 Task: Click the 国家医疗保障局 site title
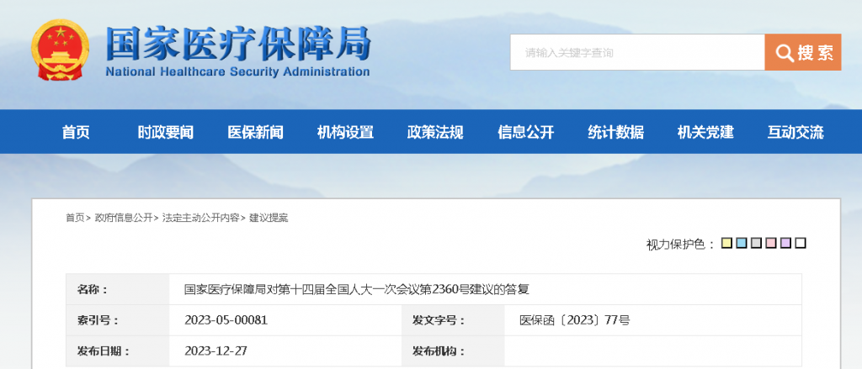pyautogui.click(x=238, y=44)
